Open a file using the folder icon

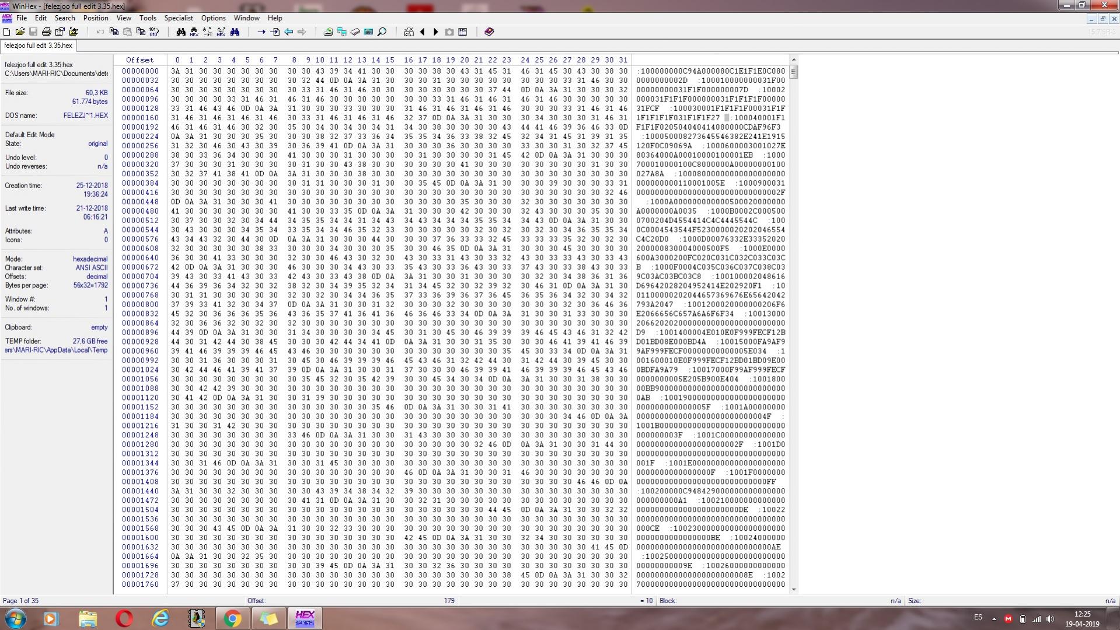[x=20, y=32]
